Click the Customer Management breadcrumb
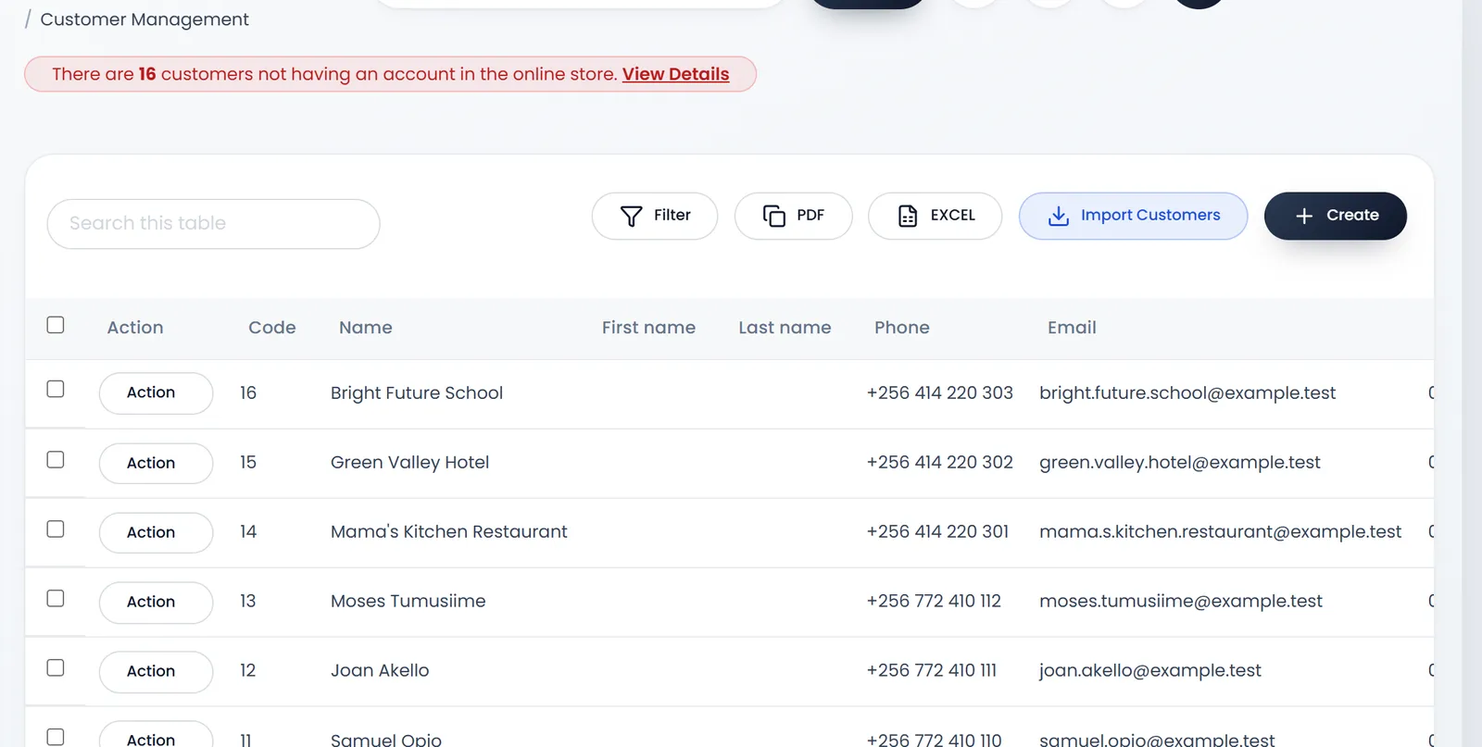Image resolution: width=1482 pixels, height=747 pixels. click(144, 19)
